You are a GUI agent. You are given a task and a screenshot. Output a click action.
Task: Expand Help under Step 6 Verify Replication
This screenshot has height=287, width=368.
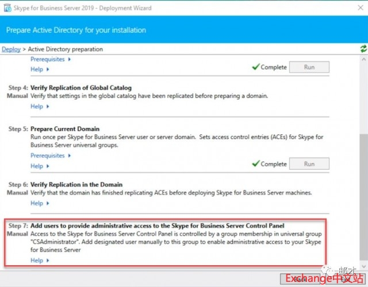click(39, 203)
